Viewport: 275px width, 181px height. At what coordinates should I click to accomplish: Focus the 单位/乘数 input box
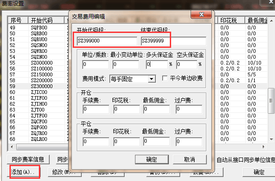click(x=96, y=65)
